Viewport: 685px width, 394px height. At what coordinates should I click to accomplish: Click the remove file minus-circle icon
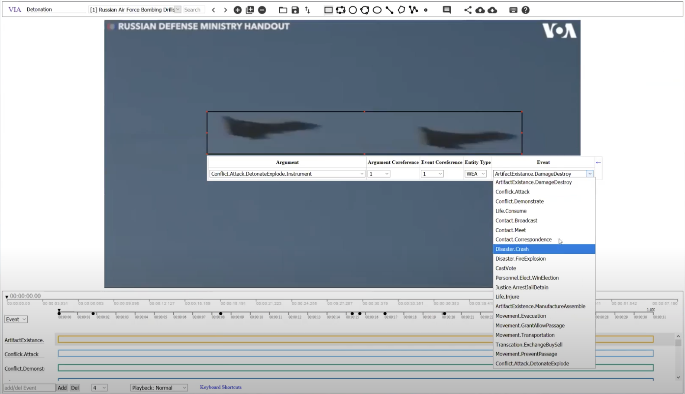click(x=262, y=10)
